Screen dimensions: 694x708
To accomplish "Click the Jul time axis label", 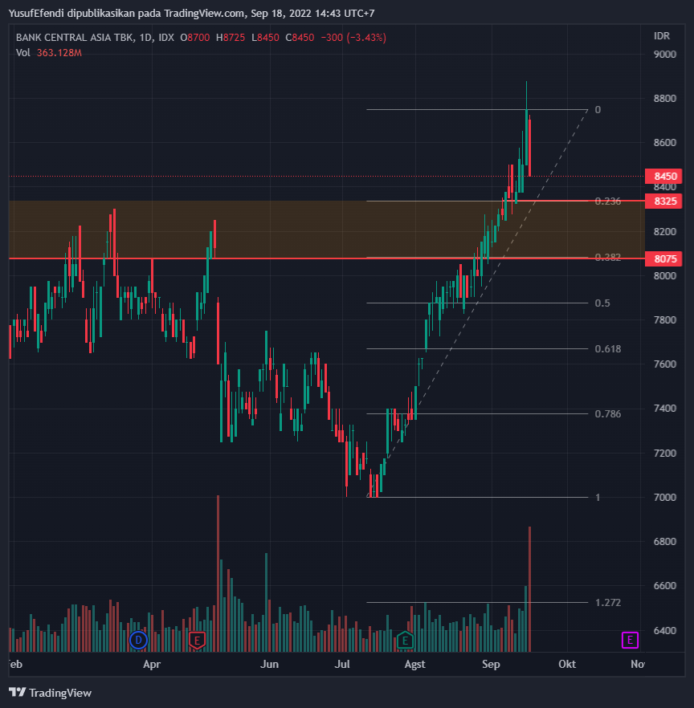I will point(342,664).
